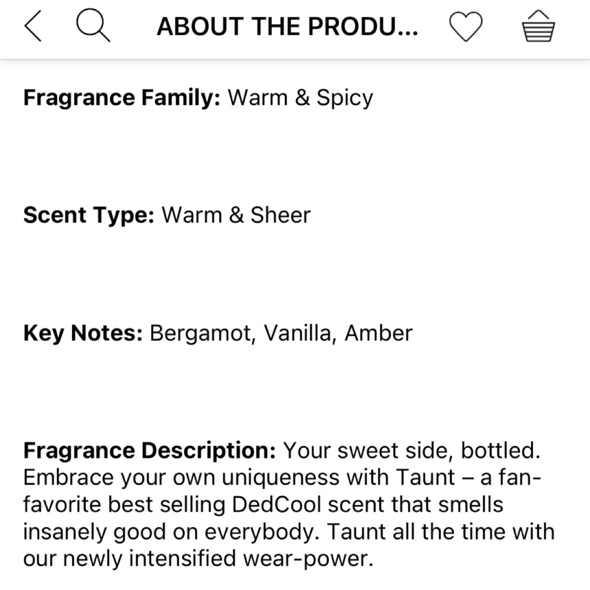The height and width of the screenshot is (590, 590).
Task: Select the 'Fragrance Family:' label
Action: coord(122,98)
